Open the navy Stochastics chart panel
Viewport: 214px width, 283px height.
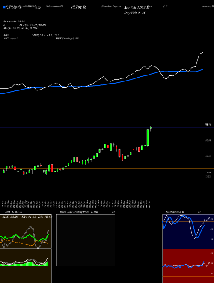188,232
